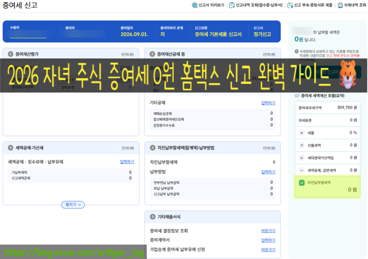Image resolution: width=368 pixels, height=259 pixels.
Task: Click the plus icon next to 세대생략가산액등
Action: (302, 158)
